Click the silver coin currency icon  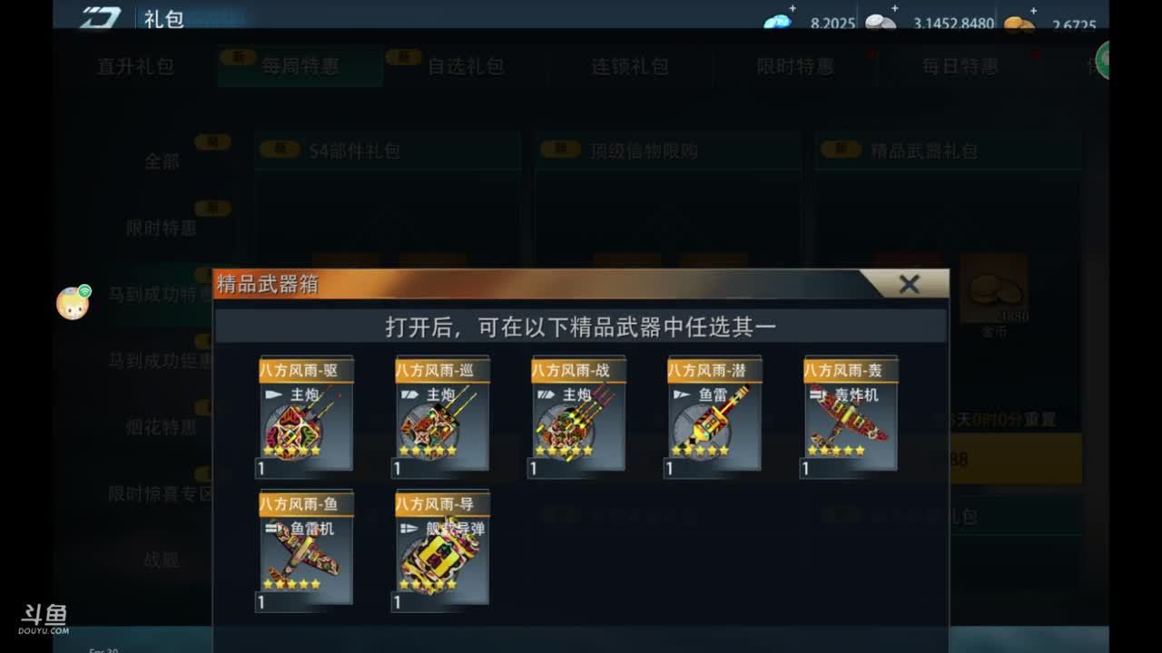[880, 22]
